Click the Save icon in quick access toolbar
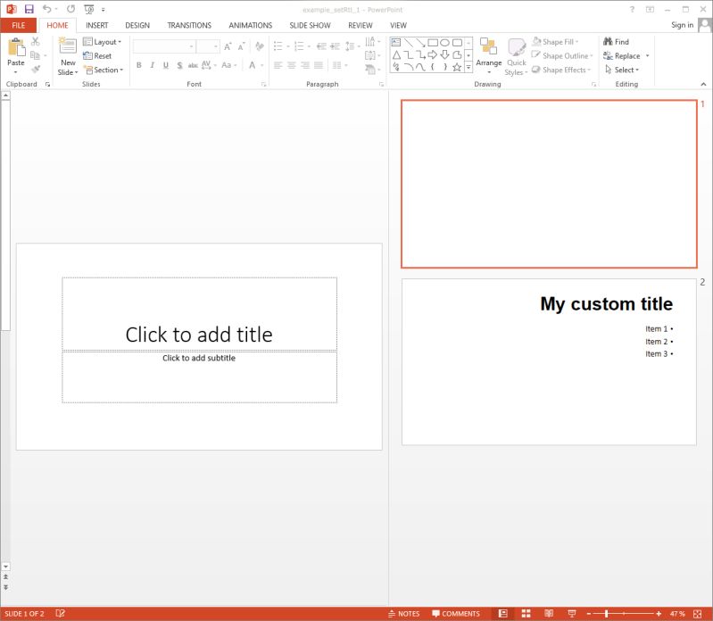This screenshot has width=713, height=621. click(29, 9)
